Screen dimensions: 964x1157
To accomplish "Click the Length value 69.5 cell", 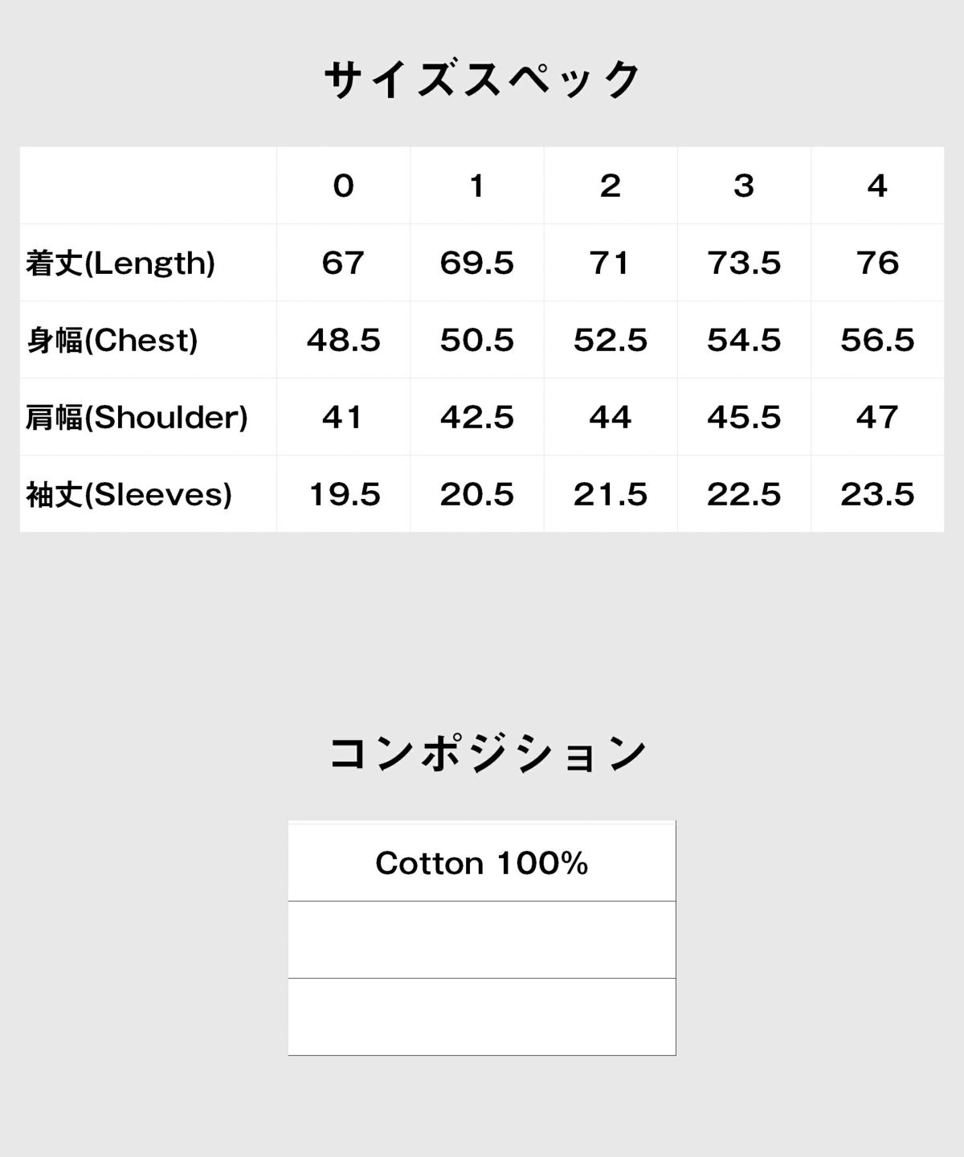I will pyautogui.click(x=477, y=263).
